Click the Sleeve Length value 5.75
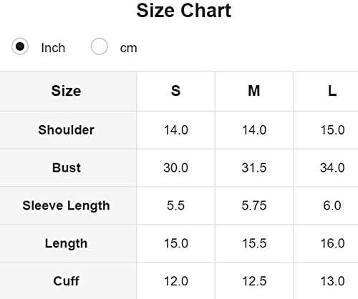The image size is (358, 299). [254, 205]
